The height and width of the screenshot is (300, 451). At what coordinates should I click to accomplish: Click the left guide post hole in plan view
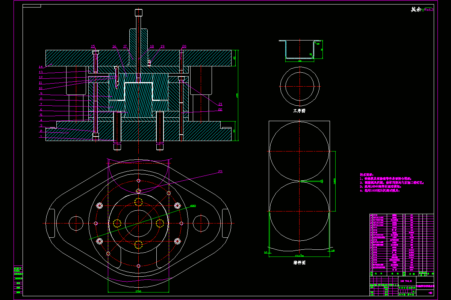[x=76, y=223]
